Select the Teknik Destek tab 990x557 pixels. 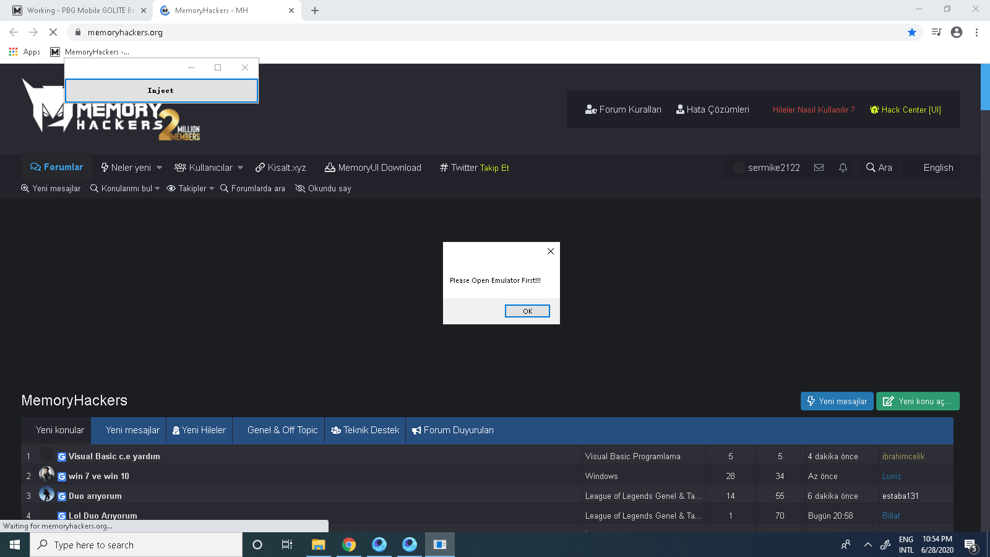click(365, 430)
